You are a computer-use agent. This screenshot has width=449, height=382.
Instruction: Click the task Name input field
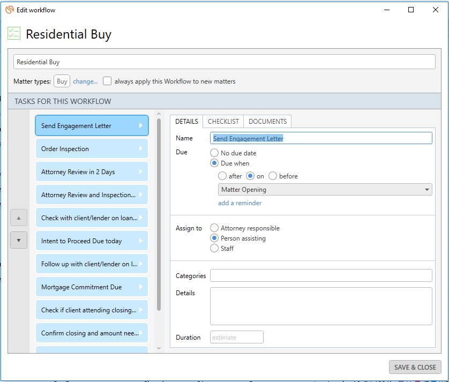(x=321, y=138)
